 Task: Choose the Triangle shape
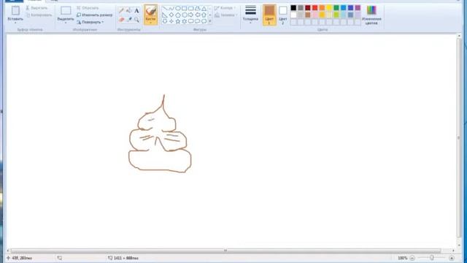[204, 8]
